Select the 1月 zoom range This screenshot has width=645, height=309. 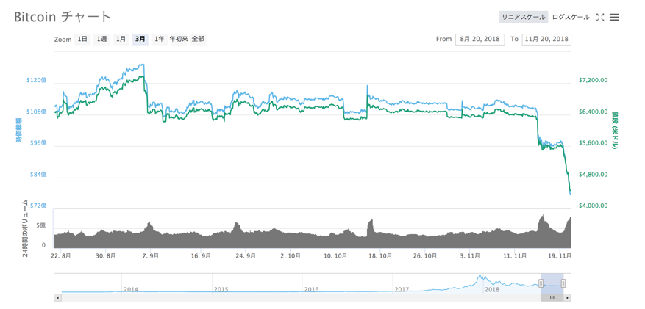(121, 40)
